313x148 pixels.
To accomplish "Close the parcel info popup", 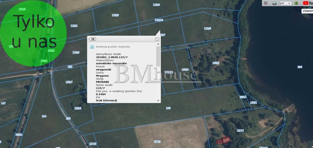I will click(x=157, y=39).
